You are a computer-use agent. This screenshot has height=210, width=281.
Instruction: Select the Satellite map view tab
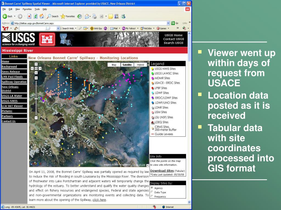tap(127, 65)
